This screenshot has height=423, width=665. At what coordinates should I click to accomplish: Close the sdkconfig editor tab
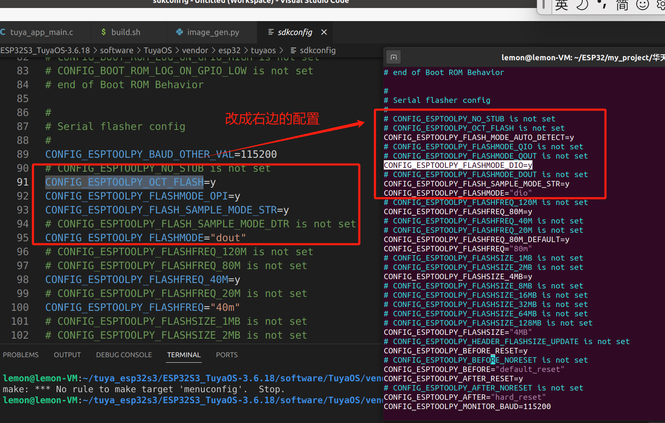324,32
